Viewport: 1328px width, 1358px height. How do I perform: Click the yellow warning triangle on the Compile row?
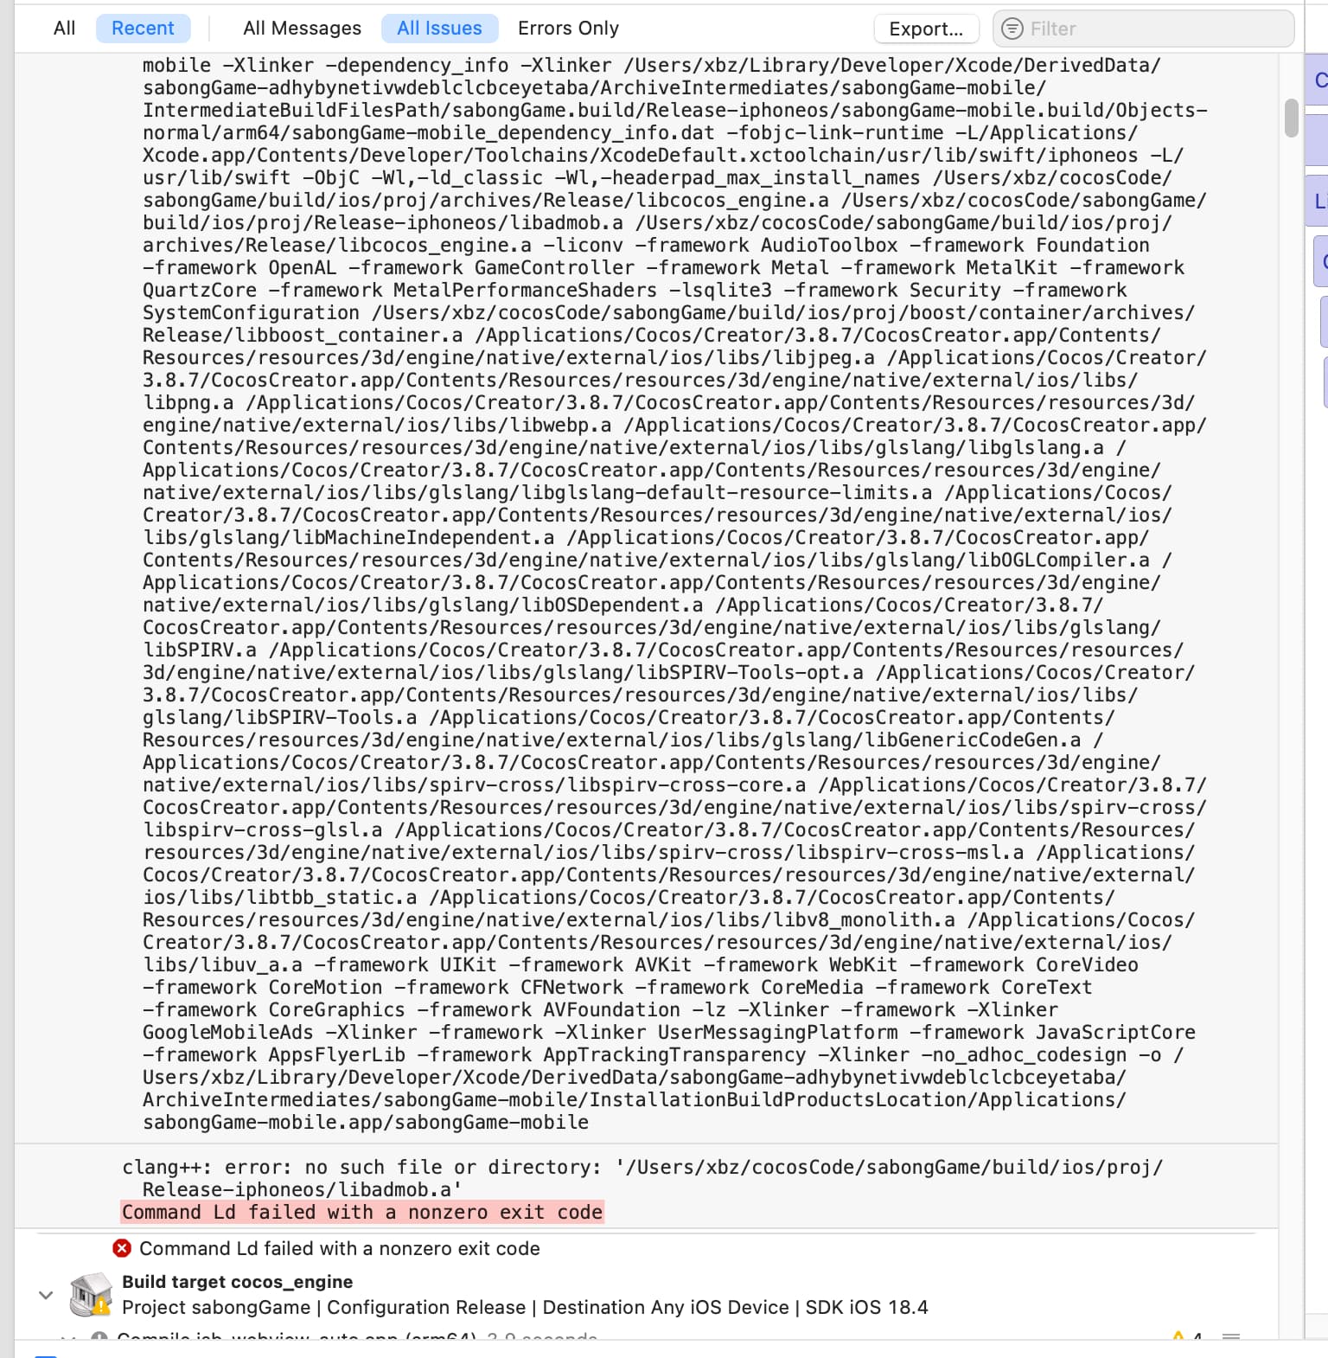tap(1178, 1337)
